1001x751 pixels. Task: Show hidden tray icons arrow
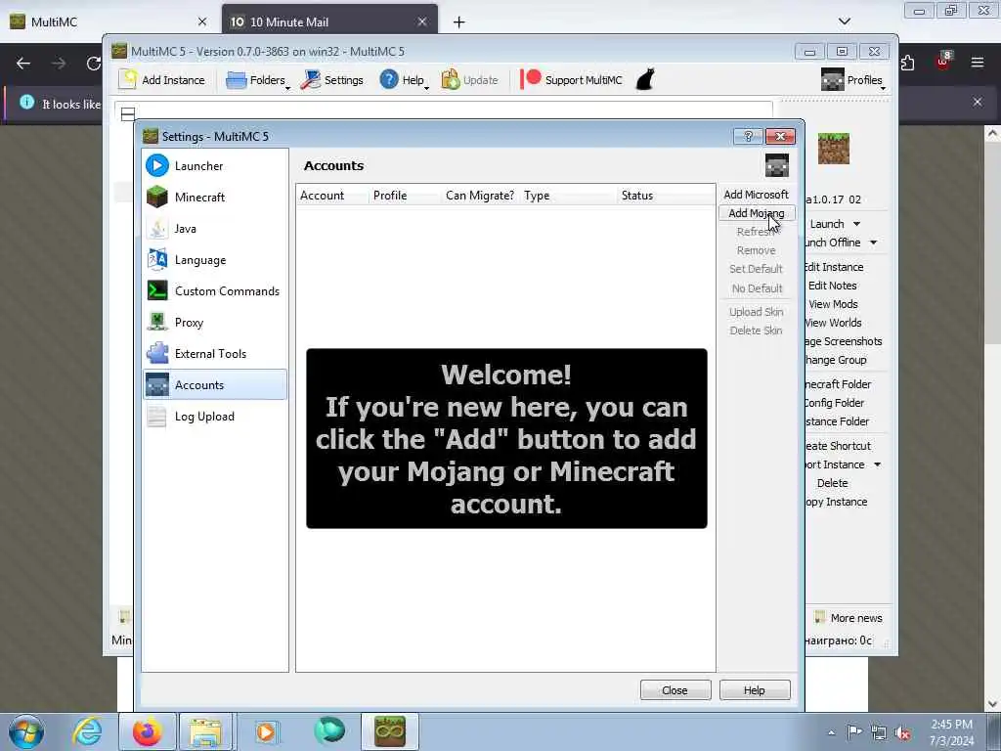(831, 733)
